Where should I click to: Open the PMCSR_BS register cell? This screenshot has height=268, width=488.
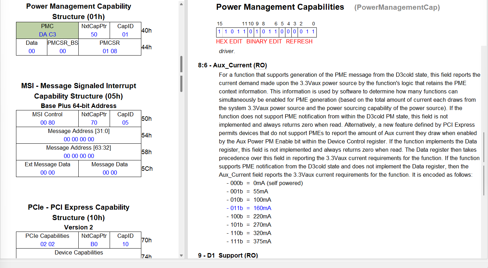[63, 47]
